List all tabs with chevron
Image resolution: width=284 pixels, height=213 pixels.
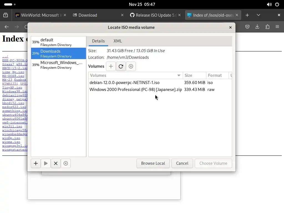click(258, 15)
